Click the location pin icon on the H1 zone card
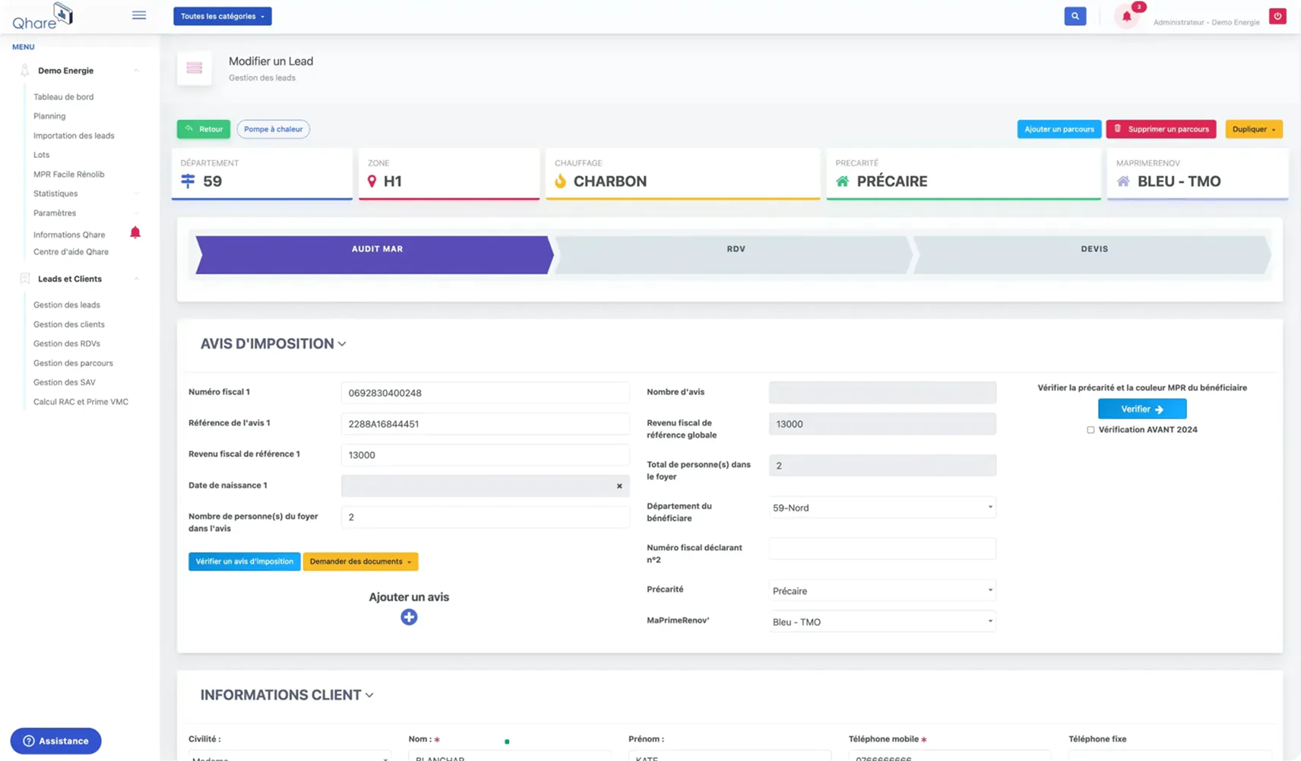Screen dimensions: 1301x761 [372, 181]
